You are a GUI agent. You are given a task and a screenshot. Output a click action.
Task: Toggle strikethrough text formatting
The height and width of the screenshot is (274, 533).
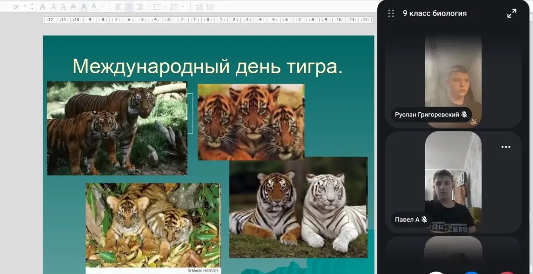tap(73, 7)
